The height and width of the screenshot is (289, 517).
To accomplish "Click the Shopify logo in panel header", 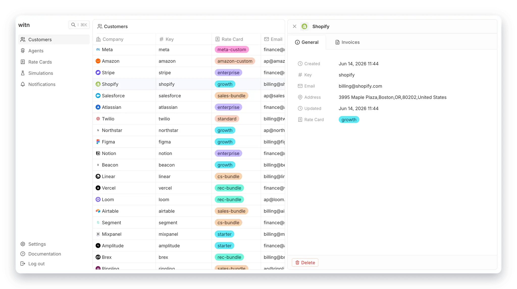I will pyautogui.click(x=304, y=26).
